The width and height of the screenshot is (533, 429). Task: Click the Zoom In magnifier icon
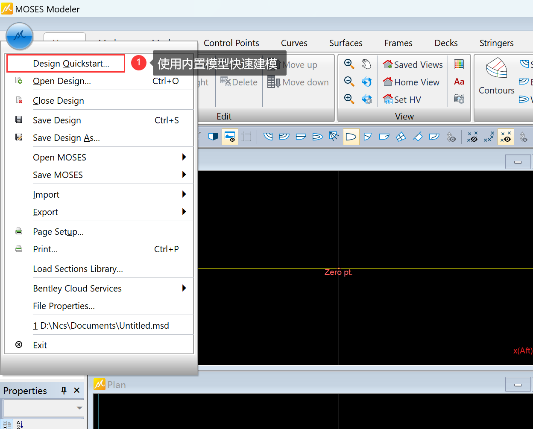[349, 64]
